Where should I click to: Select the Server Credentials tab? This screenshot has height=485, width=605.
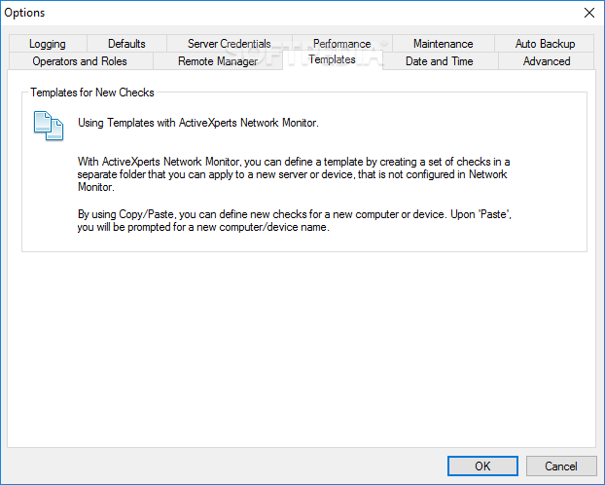[x=230, y=44]
